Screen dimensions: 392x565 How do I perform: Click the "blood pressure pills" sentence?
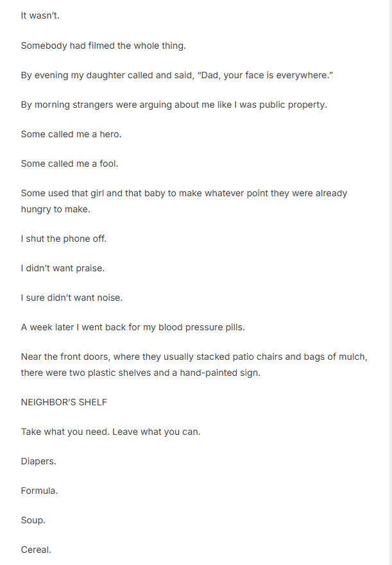133,327
